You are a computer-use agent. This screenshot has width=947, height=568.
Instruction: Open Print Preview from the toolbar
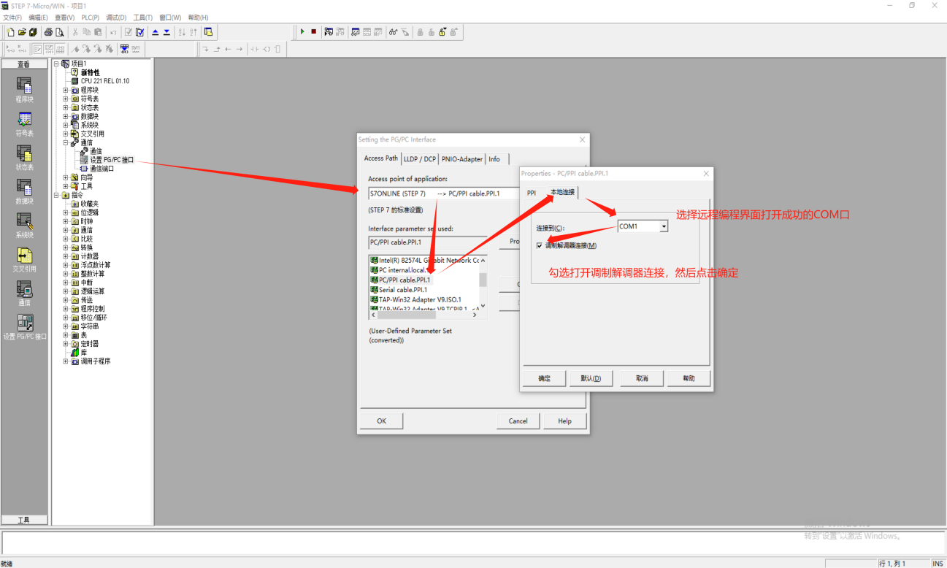click(x=59, y=32)
